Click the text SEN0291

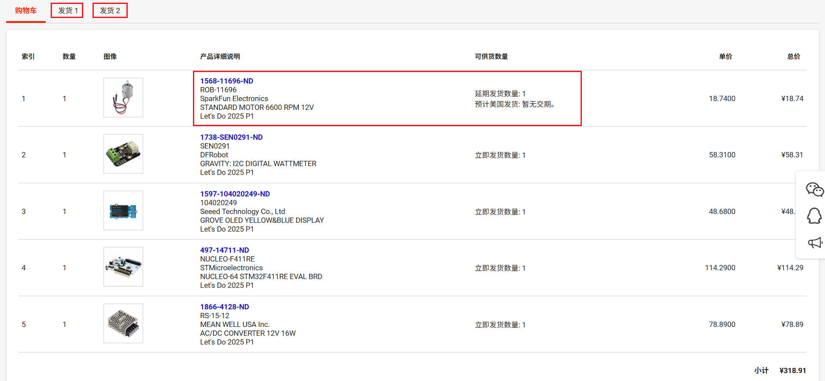(215, 146)
